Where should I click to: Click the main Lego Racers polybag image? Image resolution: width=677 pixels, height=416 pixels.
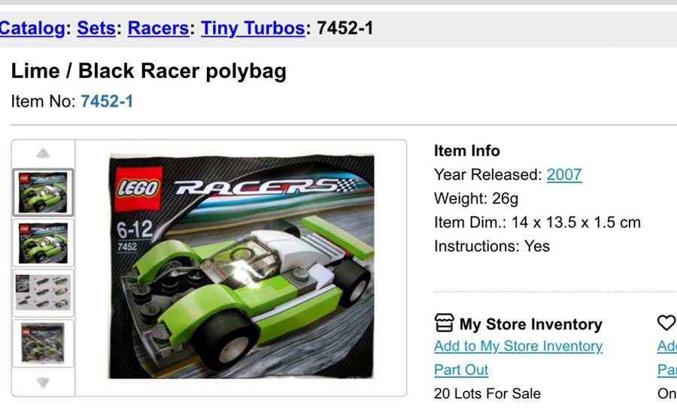coord(241,267)
